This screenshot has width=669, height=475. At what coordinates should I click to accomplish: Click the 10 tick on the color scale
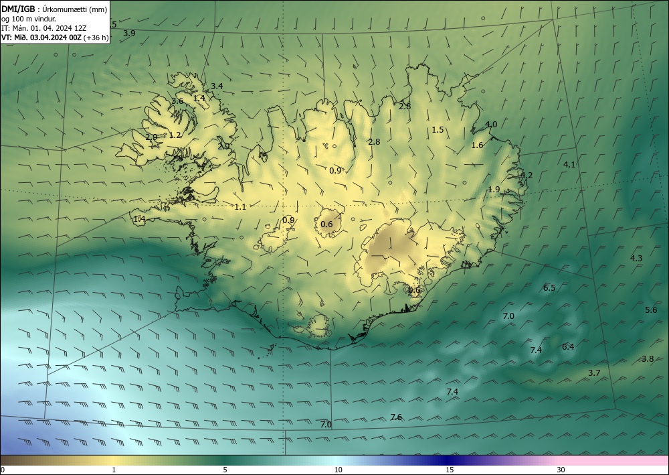(338, 470)
